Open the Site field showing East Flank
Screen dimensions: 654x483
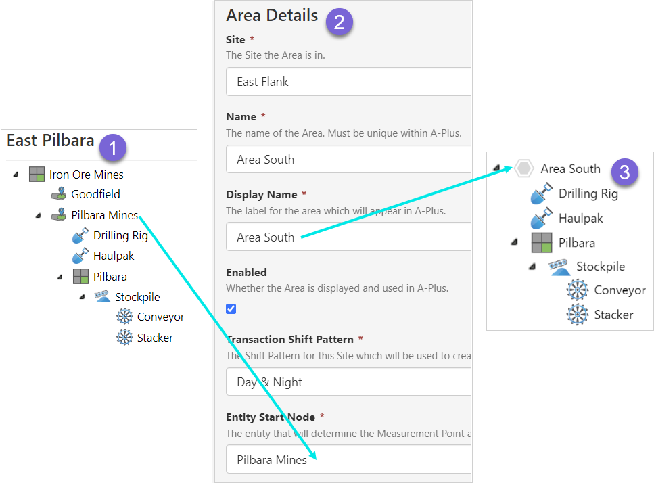349,82
